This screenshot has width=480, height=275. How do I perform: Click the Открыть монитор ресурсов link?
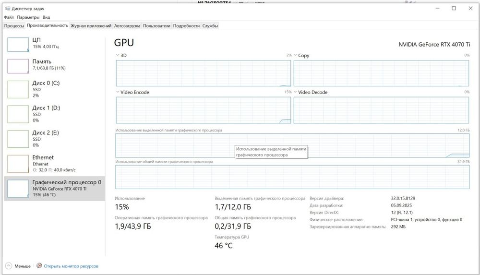pyautogui.click(x=71, y=266)
